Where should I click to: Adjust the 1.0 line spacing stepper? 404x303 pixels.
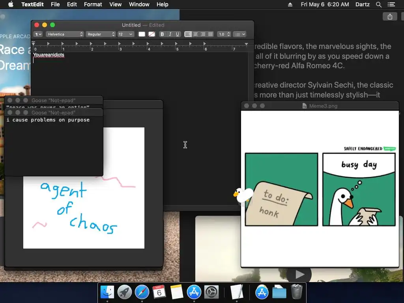tap(224, 34)
